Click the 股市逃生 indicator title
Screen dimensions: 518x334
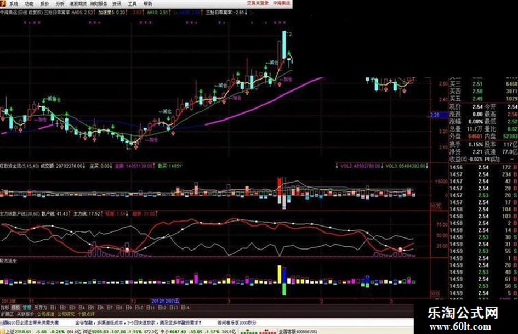pyautogui.click(x=9, y=261)
